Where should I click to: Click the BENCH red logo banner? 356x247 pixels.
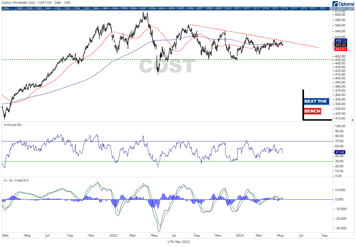[313, 111]
